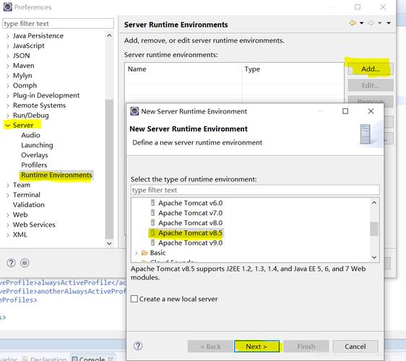This screenshot has width=406, height=361.
Task: Click the < Back button
Action: tap(210, 347)
